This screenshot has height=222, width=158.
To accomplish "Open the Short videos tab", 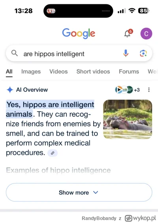I will point(93,71).
